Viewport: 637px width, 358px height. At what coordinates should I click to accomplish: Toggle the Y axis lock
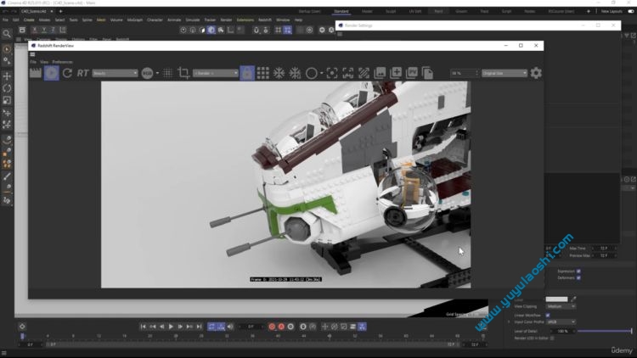[44, 30]
